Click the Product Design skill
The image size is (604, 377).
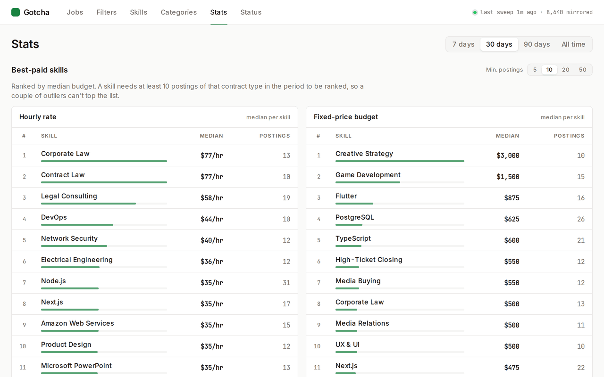[66, 344]
